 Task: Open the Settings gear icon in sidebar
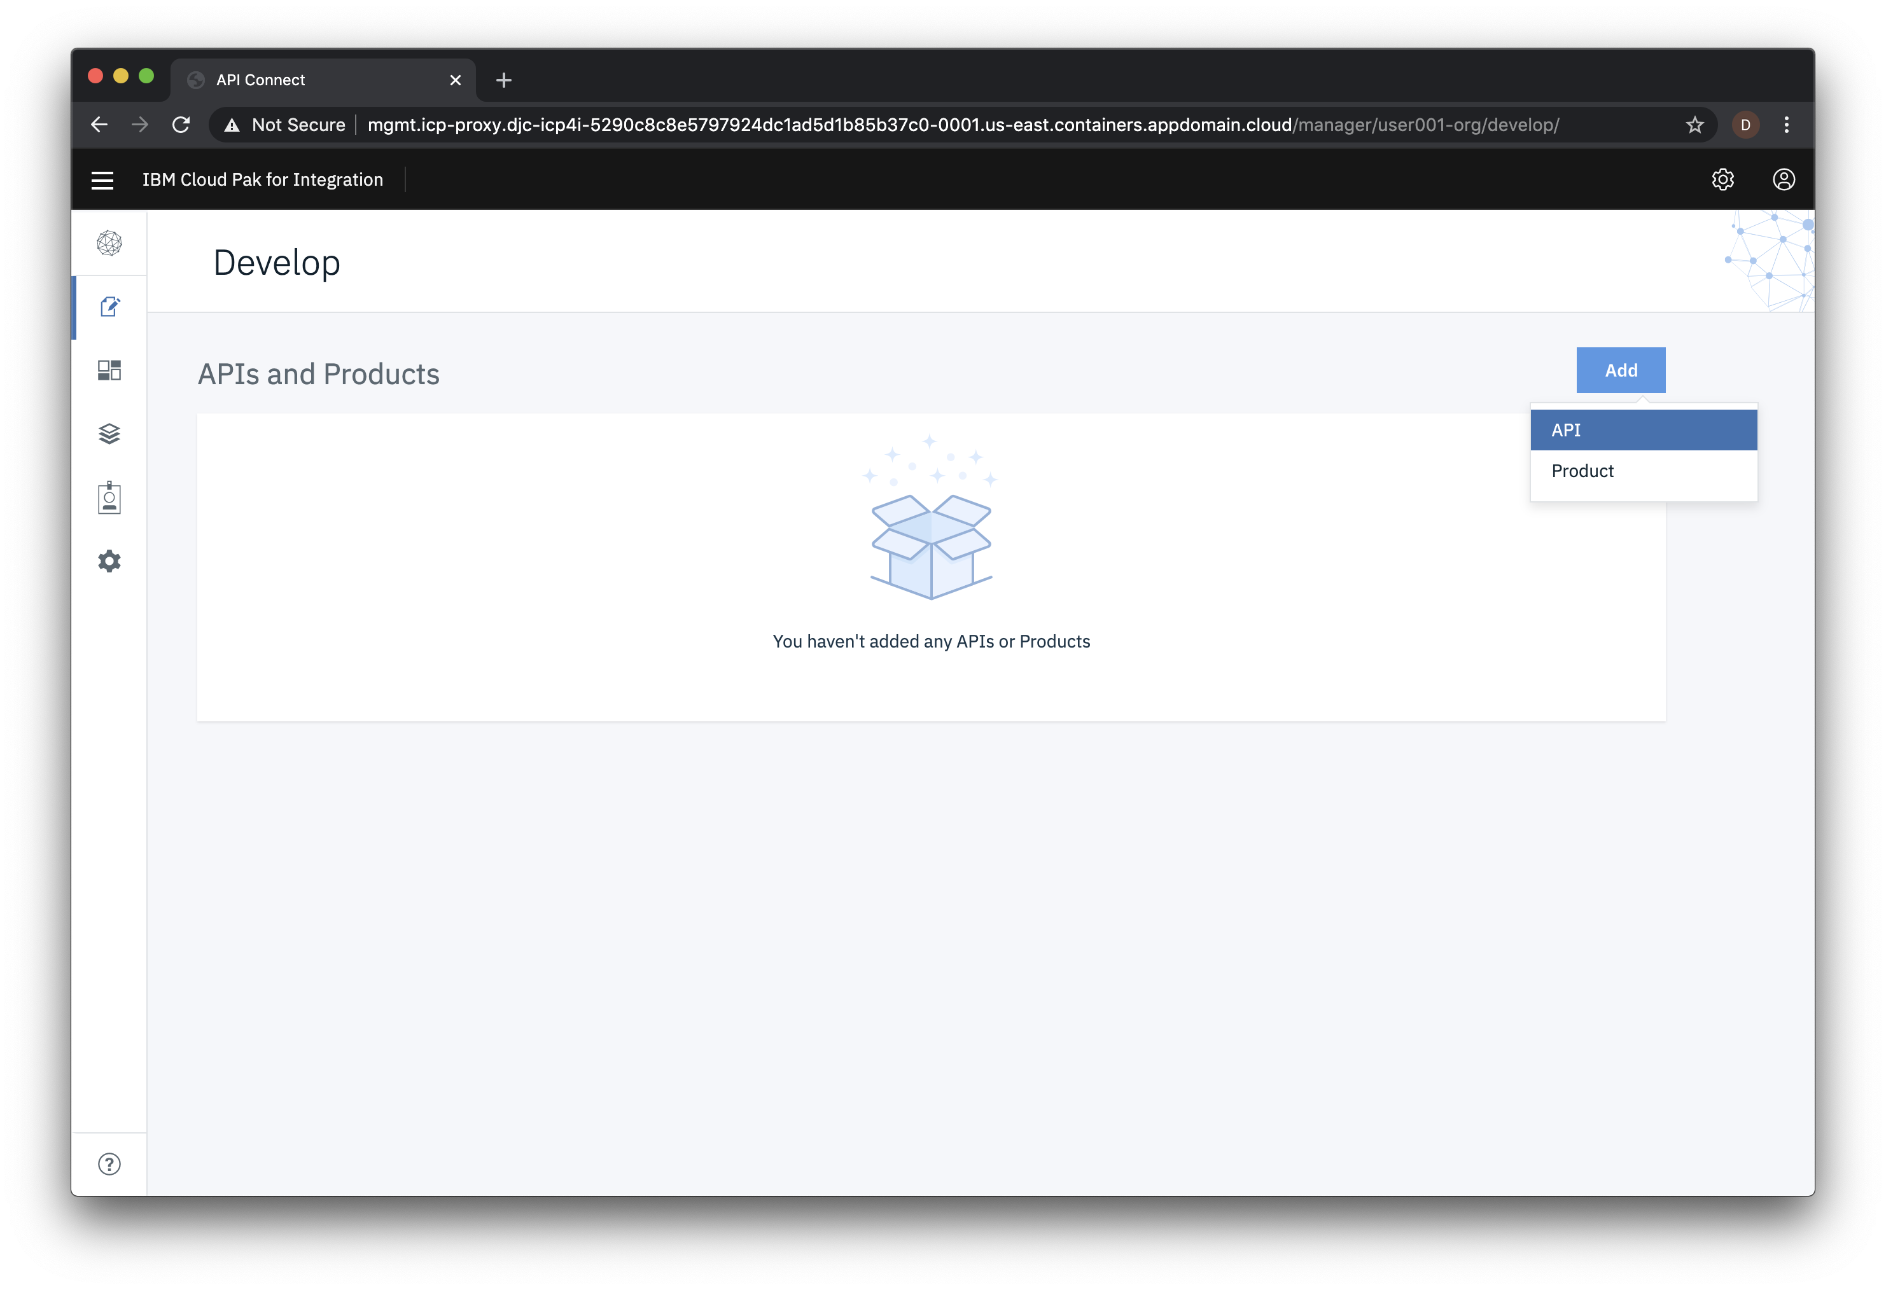109,560
